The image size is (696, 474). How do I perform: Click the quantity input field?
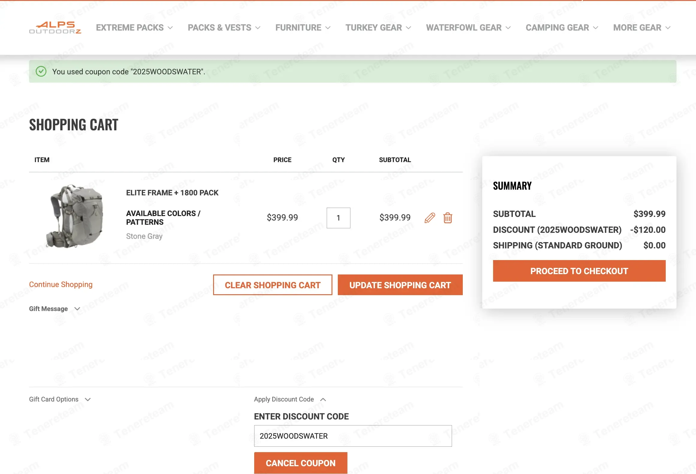[x=338, y=218]
